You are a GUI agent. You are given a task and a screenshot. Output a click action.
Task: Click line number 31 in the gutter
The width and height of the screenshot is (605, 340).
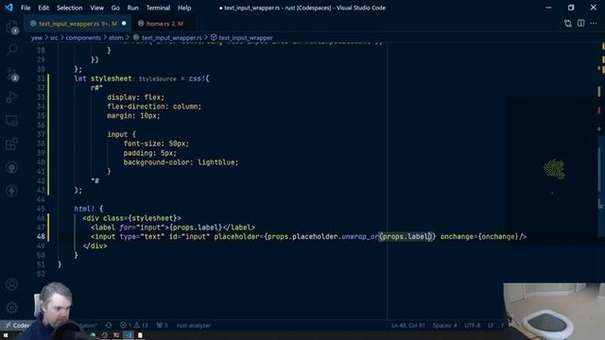41,78
